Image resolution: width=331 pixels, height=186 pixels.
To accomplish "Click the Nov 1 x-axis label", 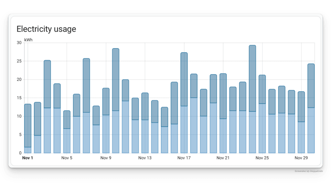I will point(27,158).
